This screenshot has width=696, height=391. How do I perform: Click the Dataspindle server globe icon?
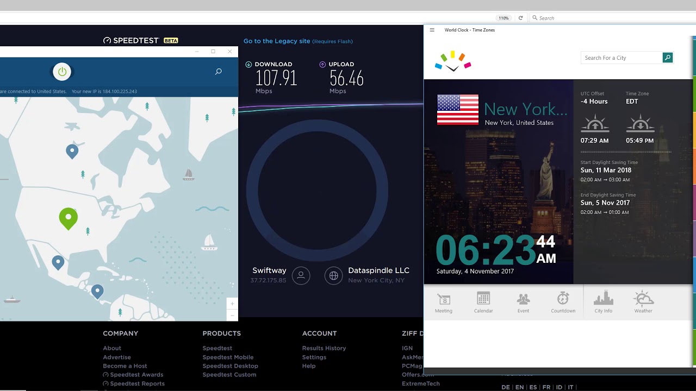click(x=334, y=275)
